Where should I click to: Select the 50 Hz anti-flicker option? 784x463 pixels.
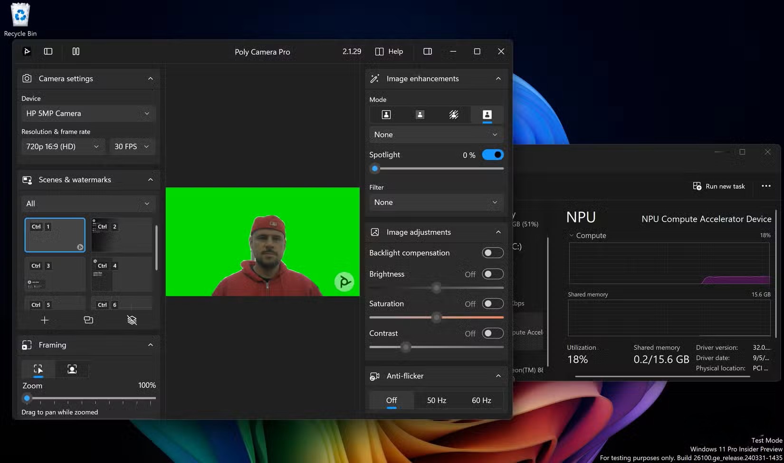coord(436,400)
